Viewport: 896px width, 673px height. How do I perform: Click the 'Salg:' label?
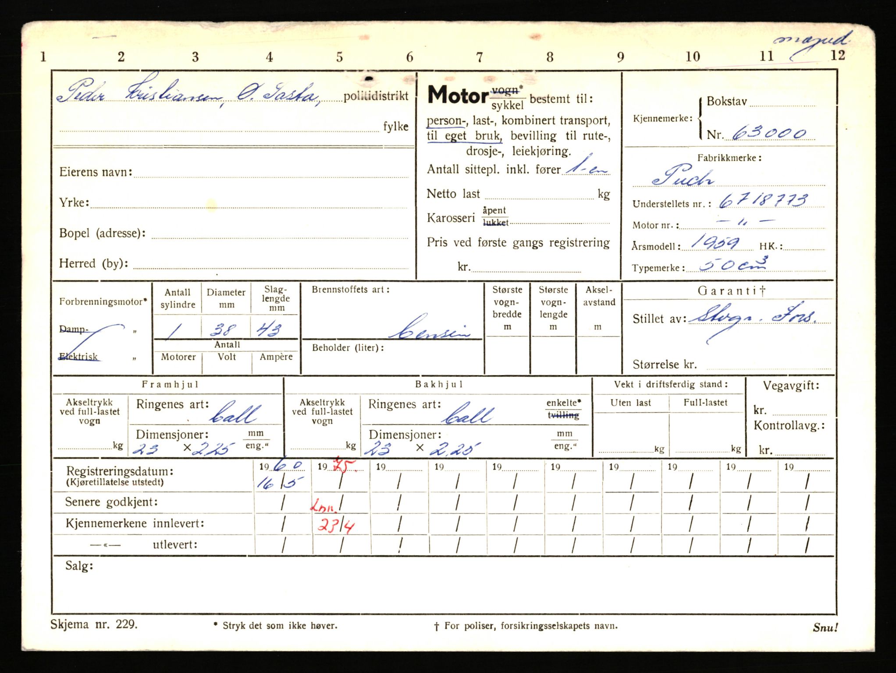[x=79, y=566]
